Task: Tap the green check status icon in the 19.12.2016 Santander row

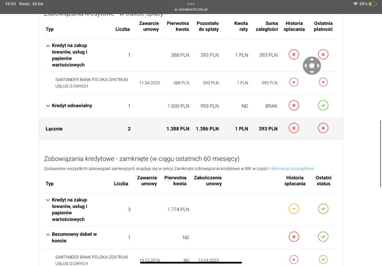Action: (x=323, y=259)
